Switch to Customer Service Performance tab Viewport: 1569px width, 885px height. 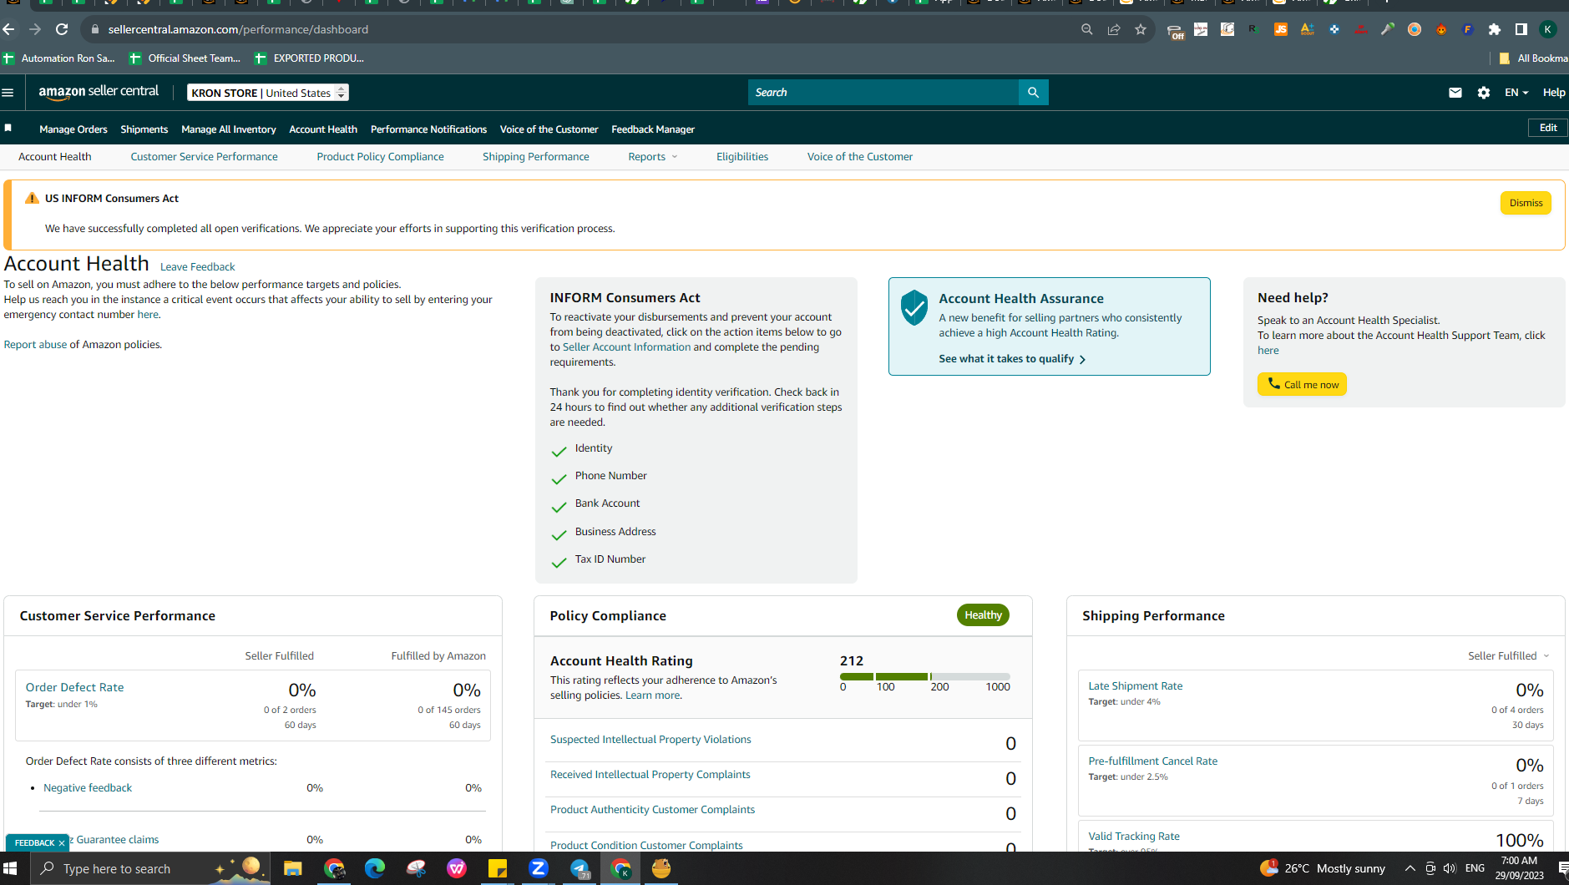(205, 157)
